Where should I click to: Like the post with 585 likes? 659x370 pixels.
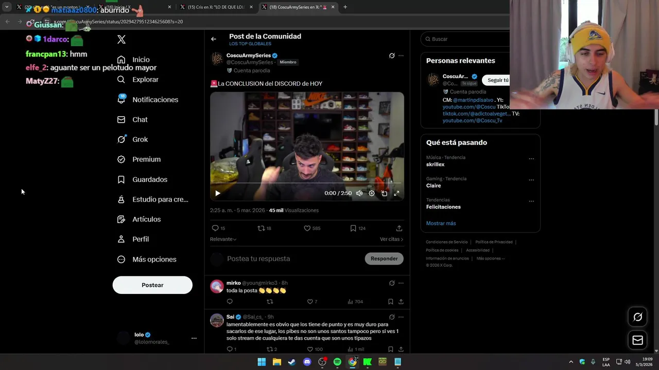pyautogui.click(x=312, y=228)
